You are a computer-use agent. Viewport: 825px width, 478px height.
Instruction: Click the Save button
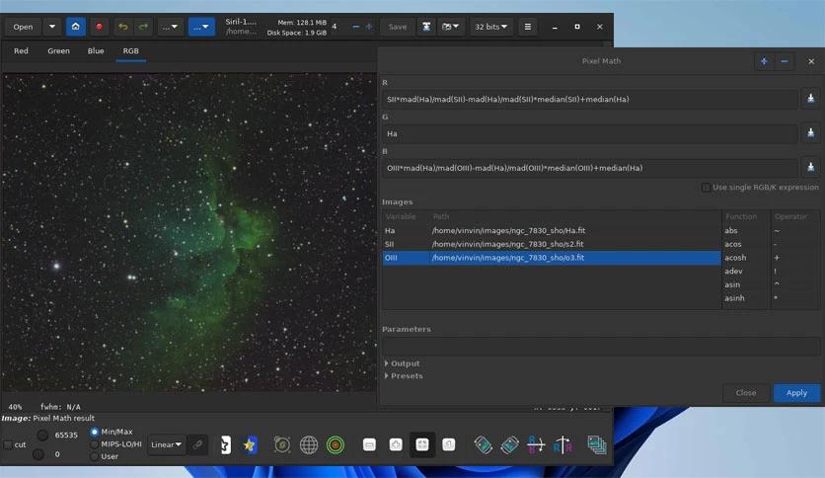(x=398, y=27)
